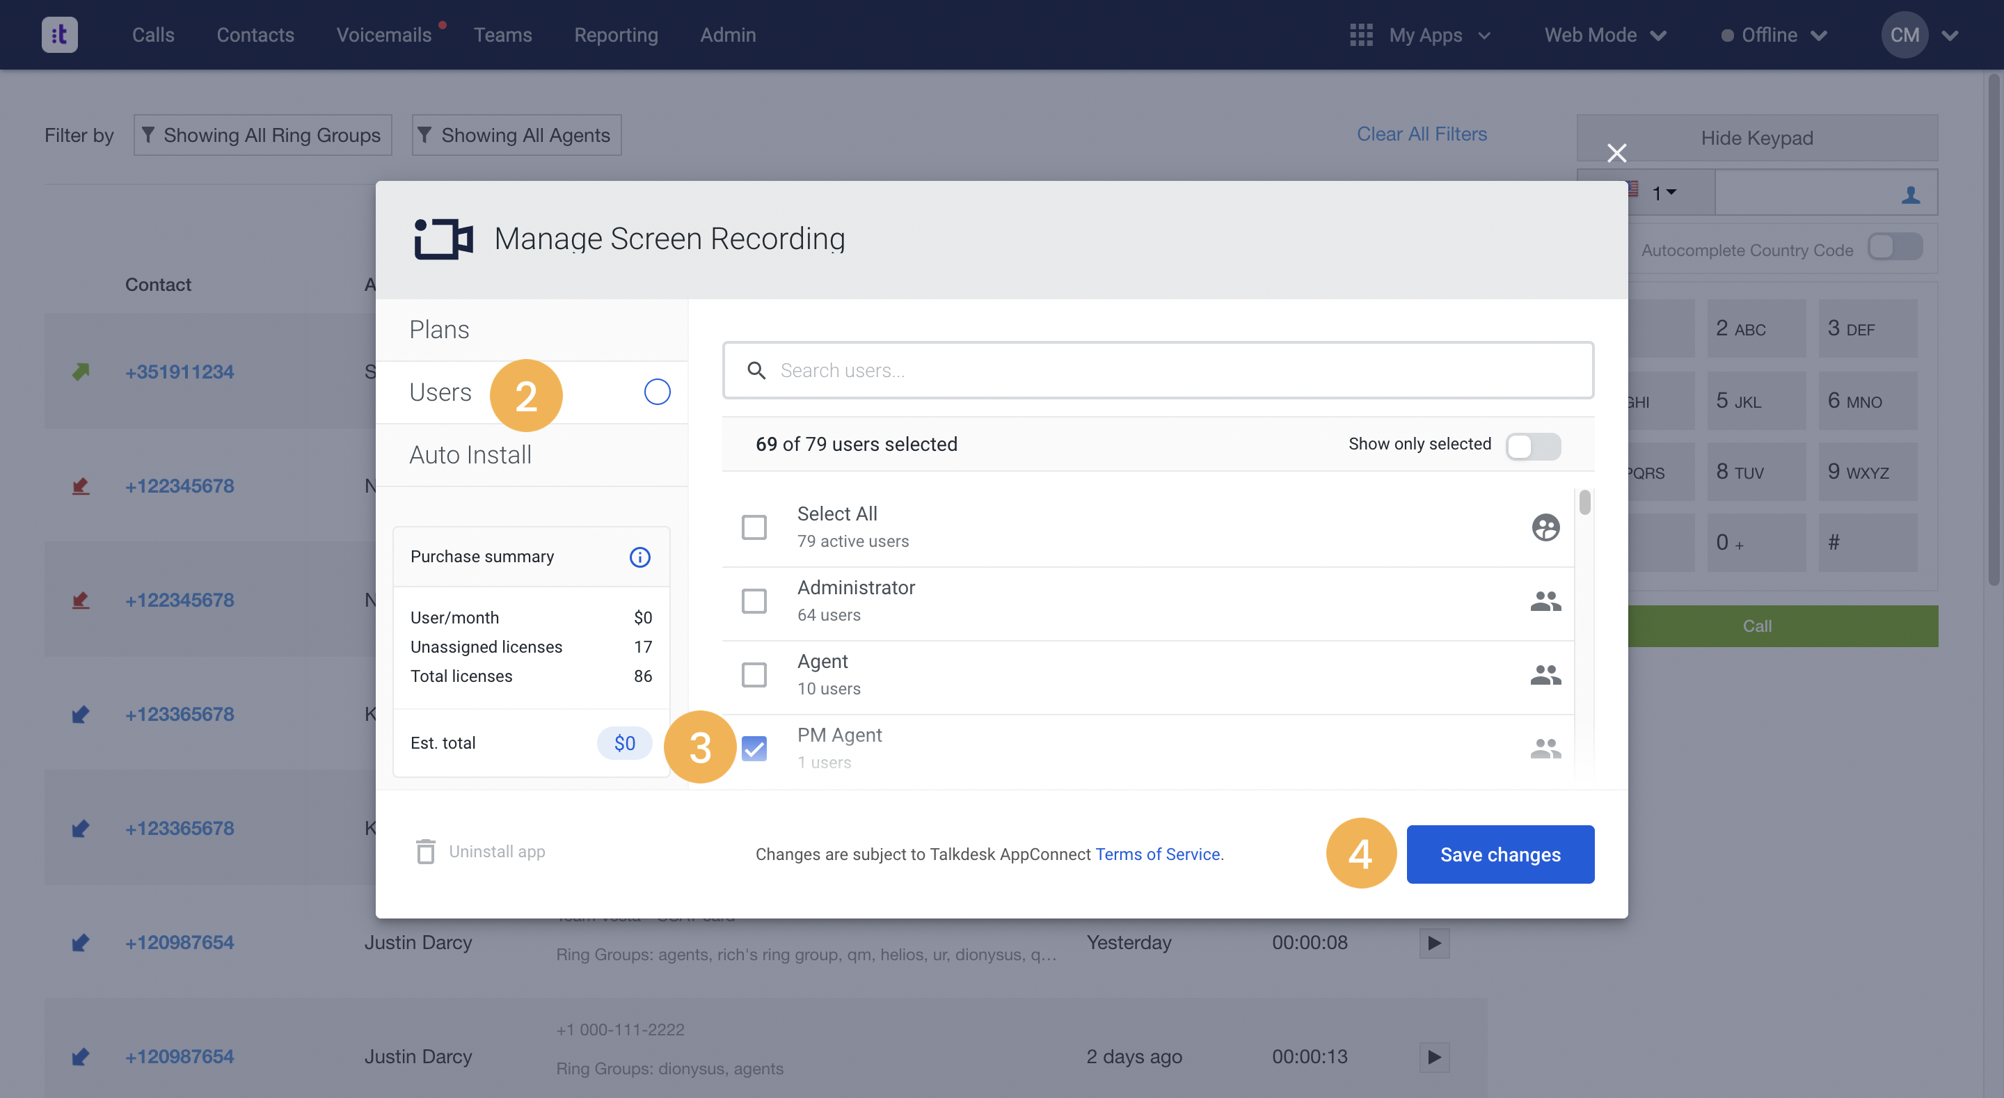Click the PM Agent group icon

pyautogui.click(x=1545, y=749)
